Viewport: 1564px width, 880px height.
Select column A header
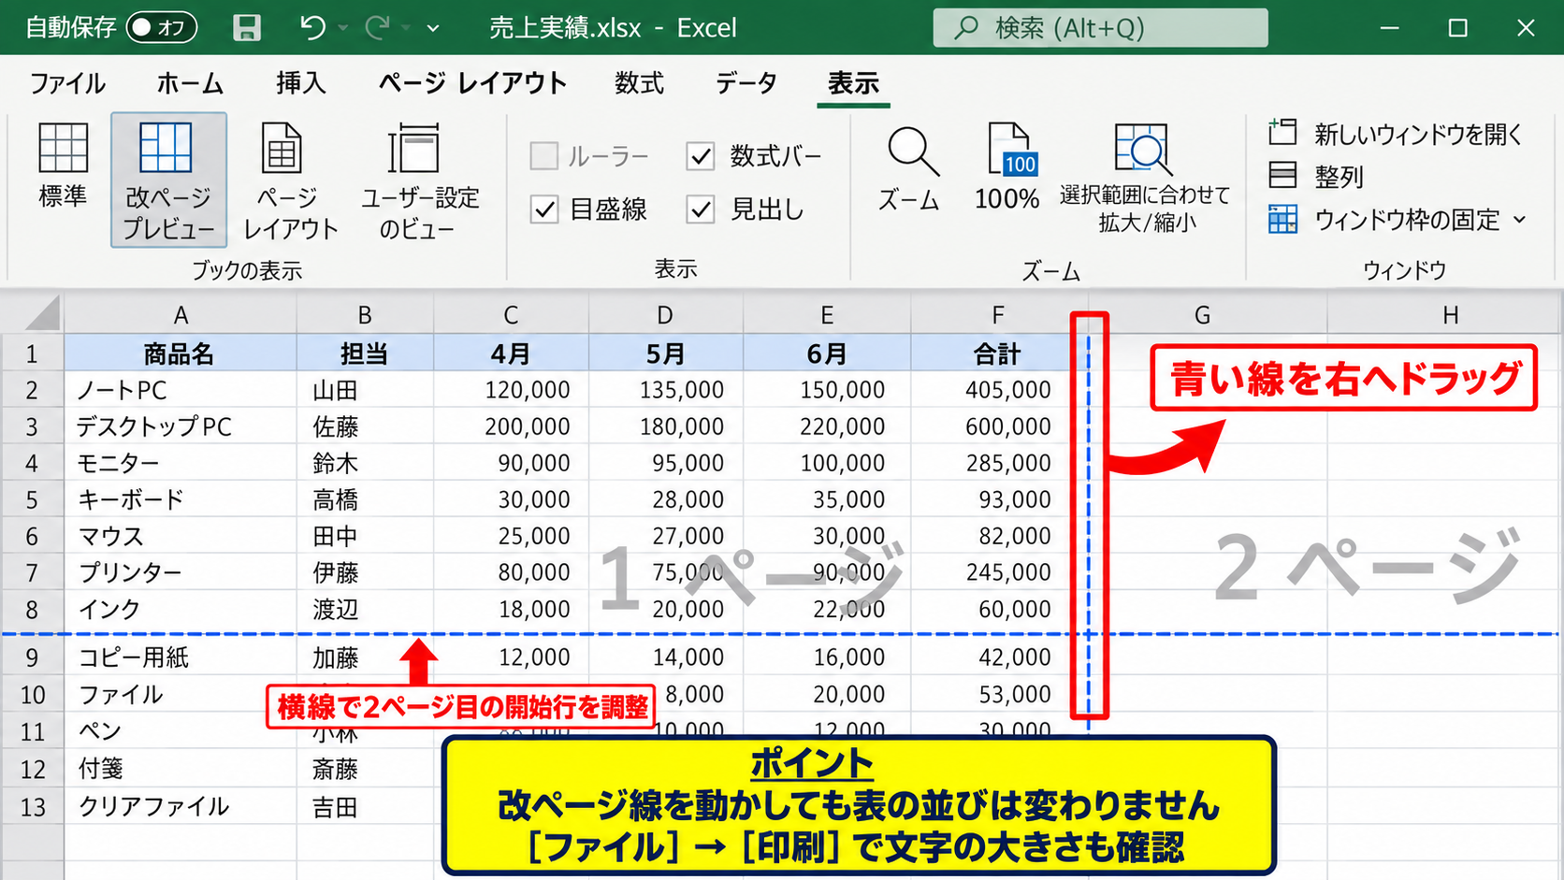coord(181,315)
